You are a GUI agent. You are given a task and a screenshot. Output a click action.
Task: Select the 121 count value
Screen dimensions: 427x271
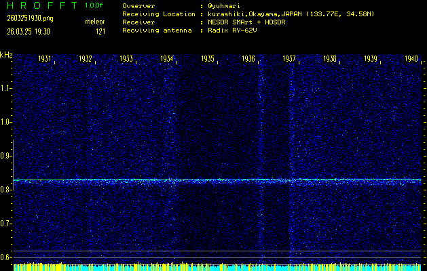tap(100, 30)
